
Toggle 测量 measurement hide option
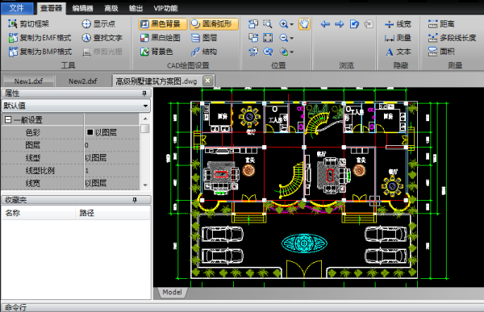pos(398,38)
